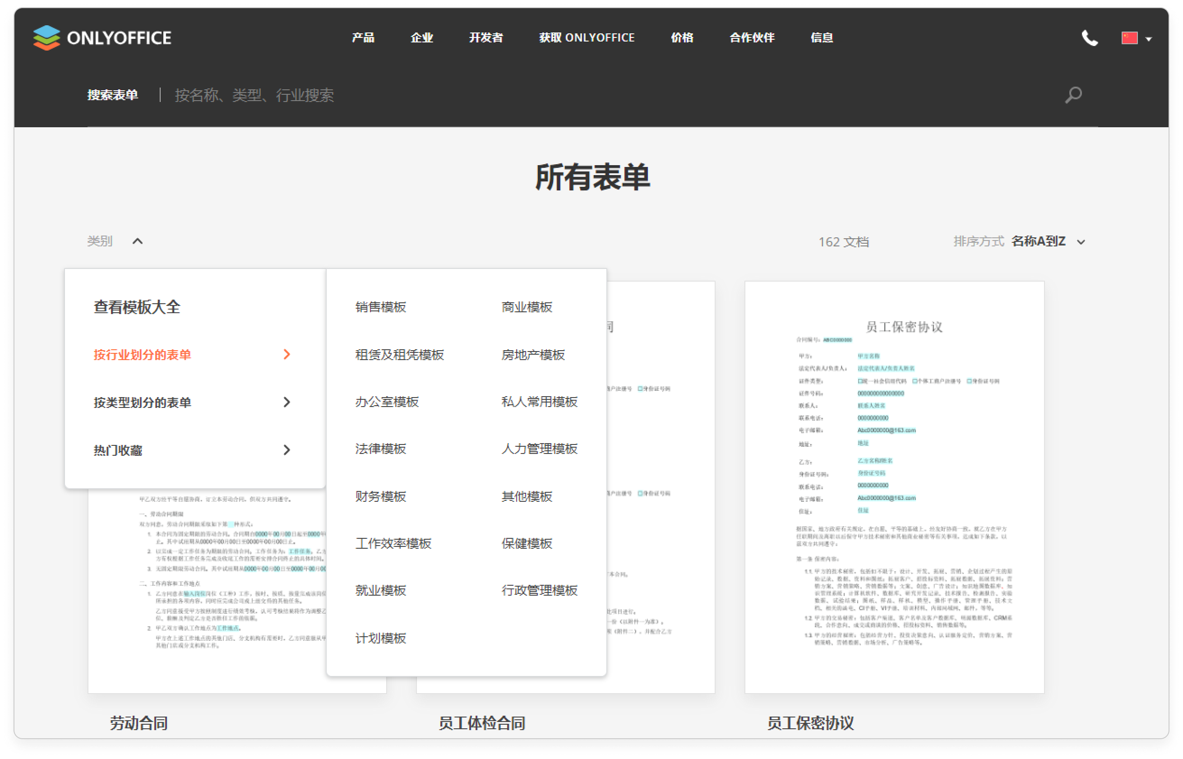Click the 员工体检合同 title
This screenshot has height=759, width=1183.
coord(482,723)
